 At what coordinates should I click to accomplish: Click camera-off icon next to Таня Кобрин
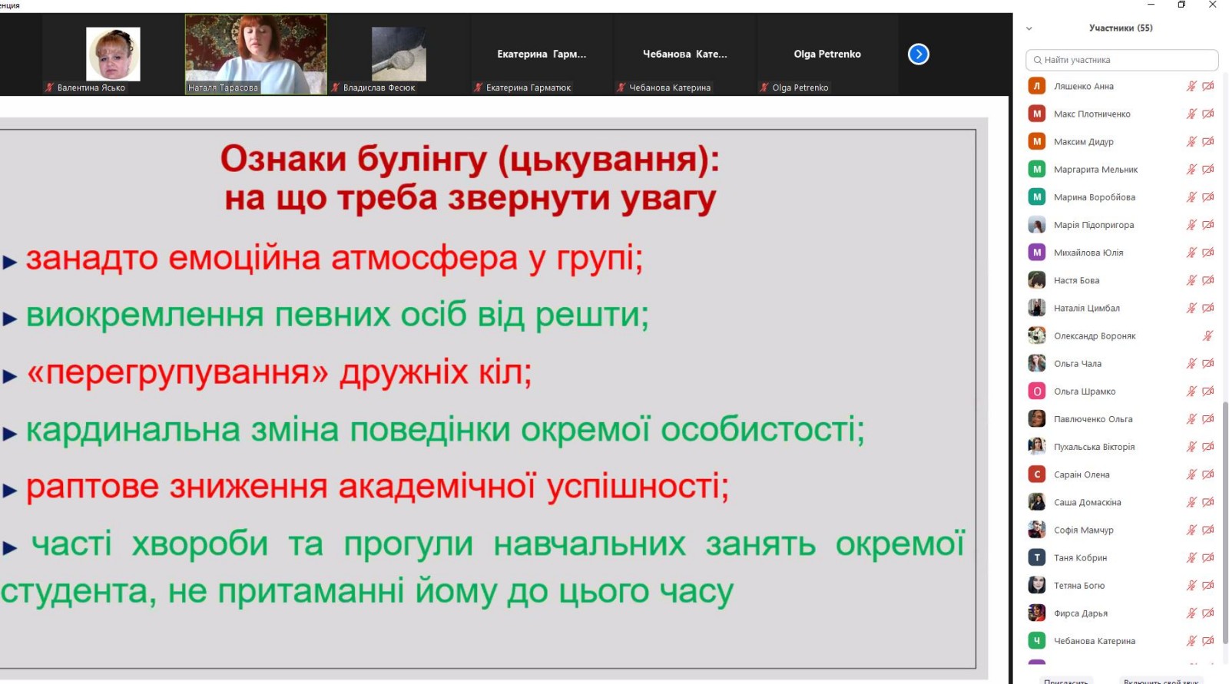click(x=1208, y=557)
